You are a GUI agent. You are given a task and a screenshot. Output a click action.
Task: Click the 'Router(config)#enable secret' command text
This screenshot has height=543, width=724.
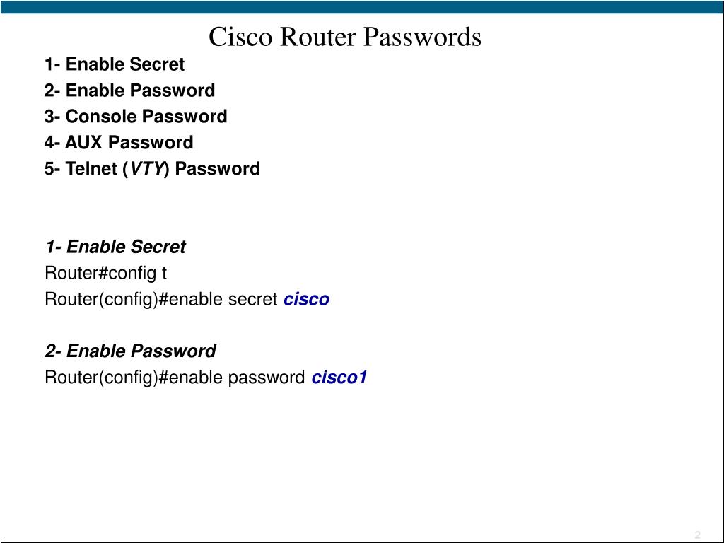click(x=160, y=299)
